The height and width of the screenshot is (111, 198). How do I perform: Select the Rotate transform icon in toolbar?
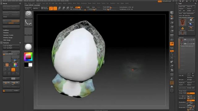pyautogui.click(x=68, y=8)
